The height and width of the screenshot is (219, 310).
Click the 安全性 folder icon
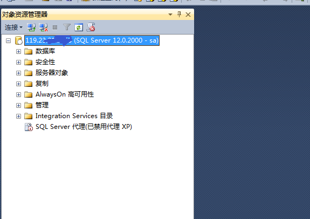(x=28, y=62)
